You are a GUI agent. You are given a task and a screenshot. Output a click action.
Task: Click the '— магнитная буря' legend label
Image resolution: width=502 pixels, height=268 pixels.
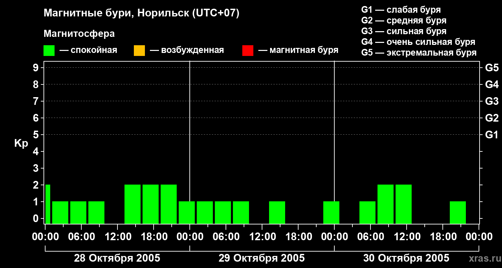(299, 50)
